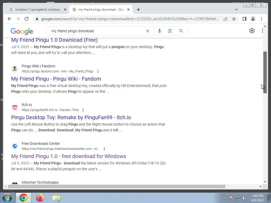Go back to the previous page
This screenshot has width=271, height=203.
coord(10,19)
